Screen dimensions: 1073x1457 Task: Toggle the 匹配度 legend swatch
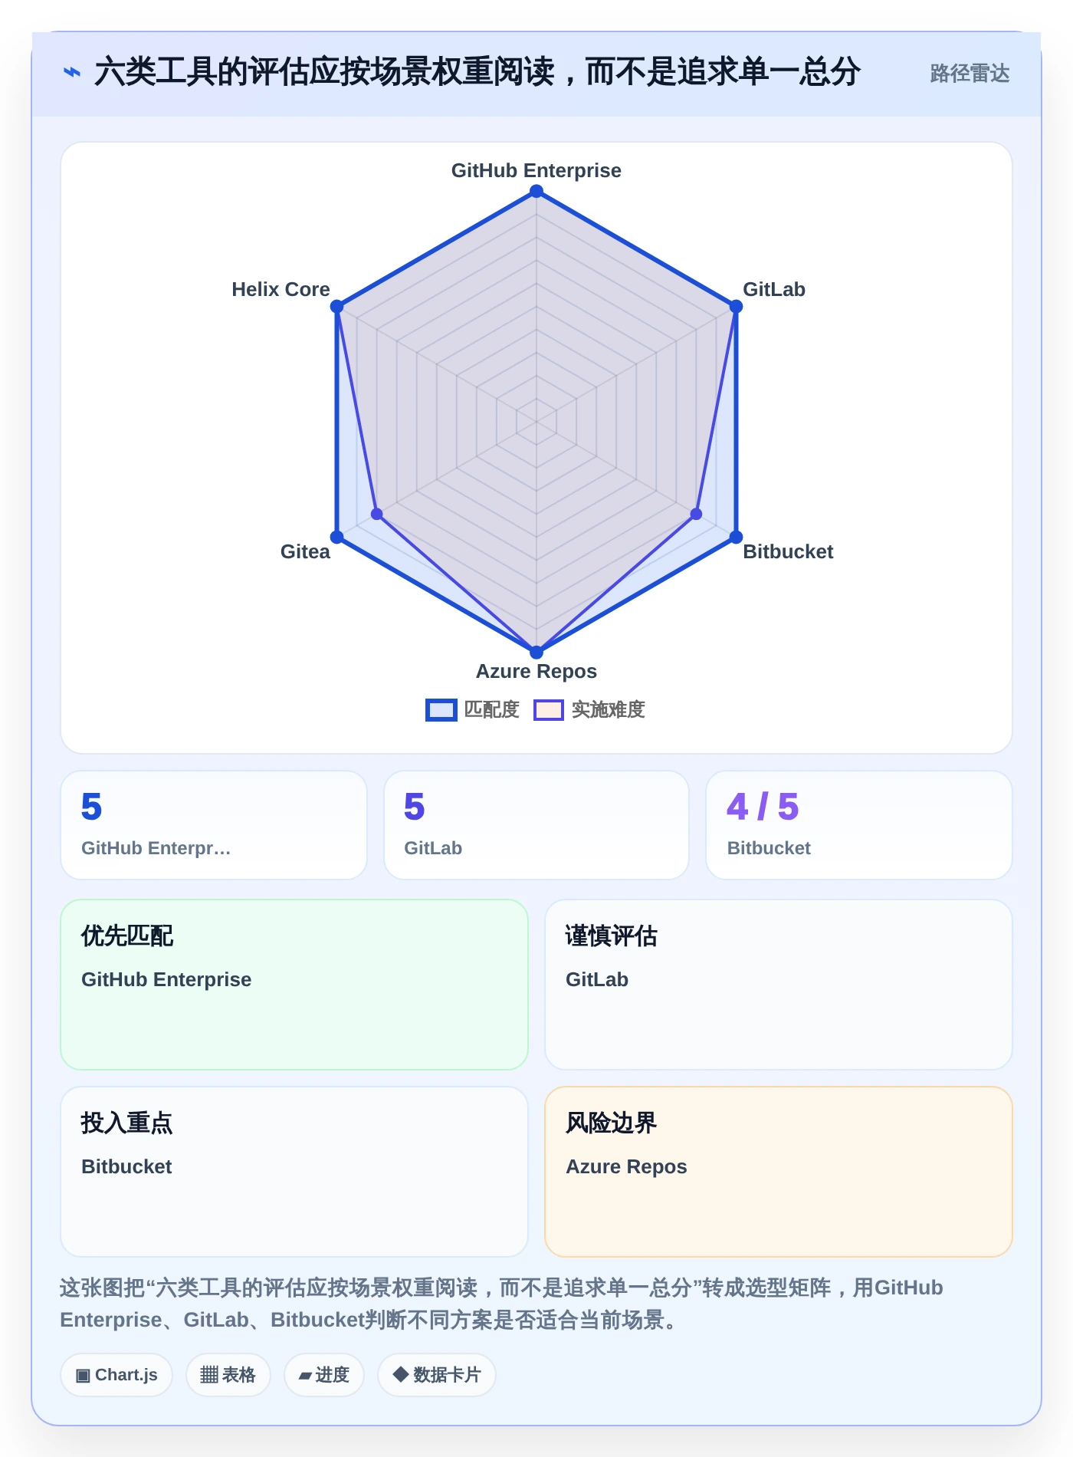pyautogui.click(x=441, y=710)
